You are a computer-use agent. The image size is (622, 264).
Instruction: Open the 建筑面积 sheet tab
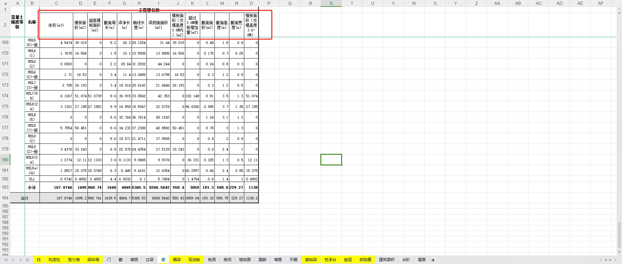(387, 260)
